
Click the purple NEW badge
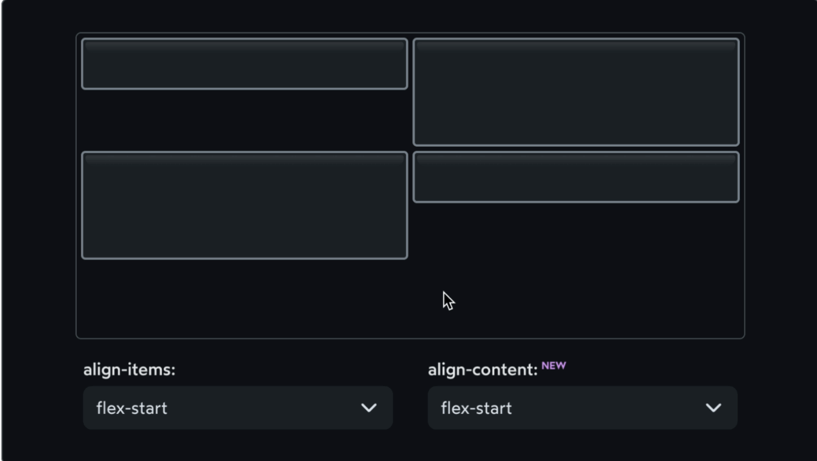click(x=554, y=366)
